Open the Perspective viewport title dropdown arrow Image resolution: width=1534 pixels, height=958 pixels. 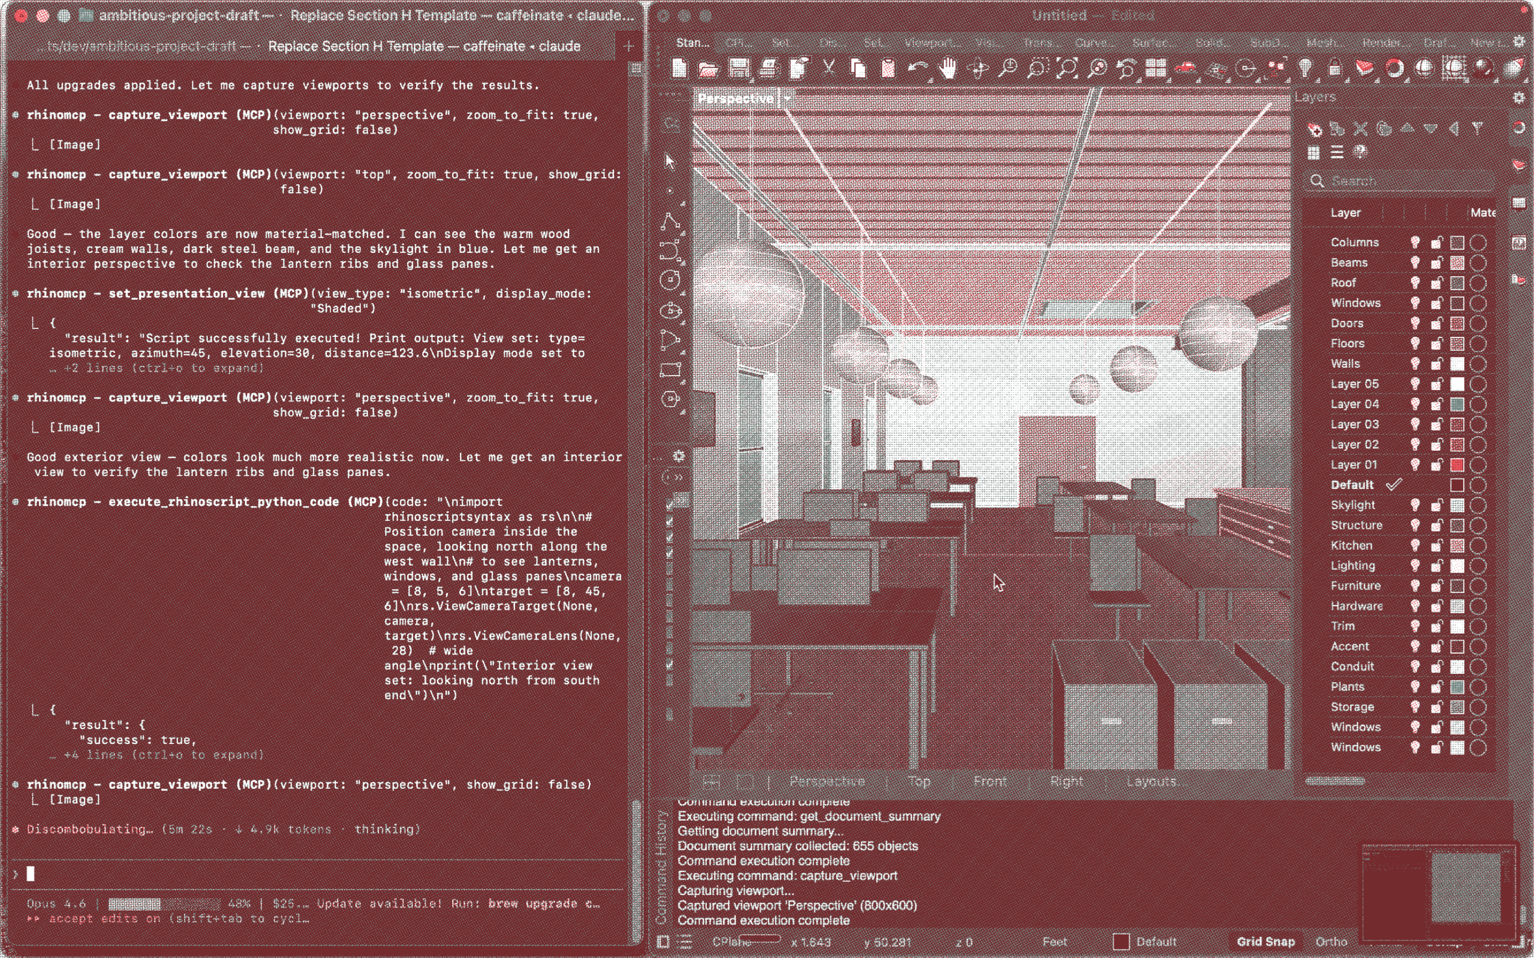[787, 98]
